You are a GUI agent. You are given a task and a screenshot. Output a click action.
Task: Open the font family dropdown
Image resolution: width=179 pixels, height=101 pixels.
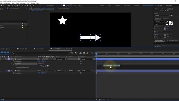[160, 22]
